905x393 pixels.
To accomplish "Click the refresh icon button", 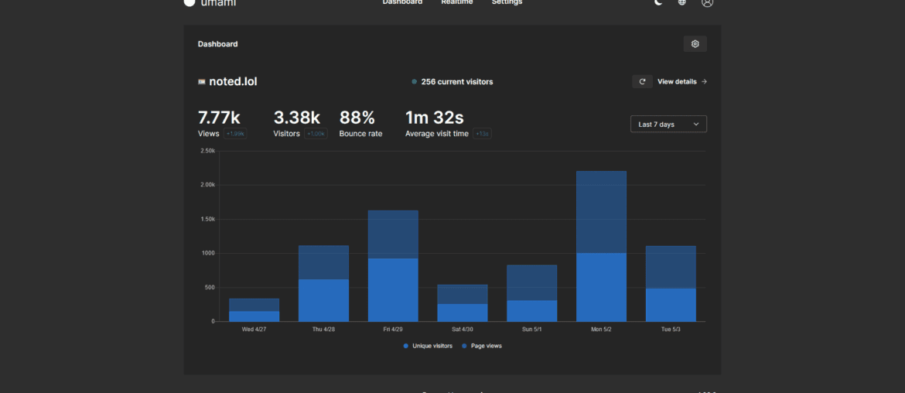I will [x=642, y=82].
